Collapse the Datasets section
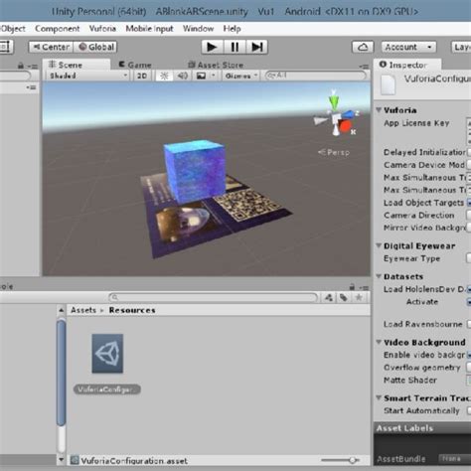 point(379,276)
